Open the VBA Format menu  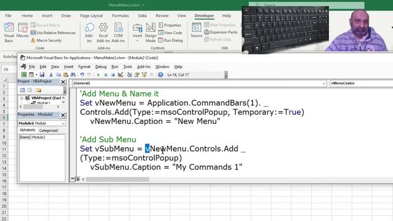[x=84, y=67]
